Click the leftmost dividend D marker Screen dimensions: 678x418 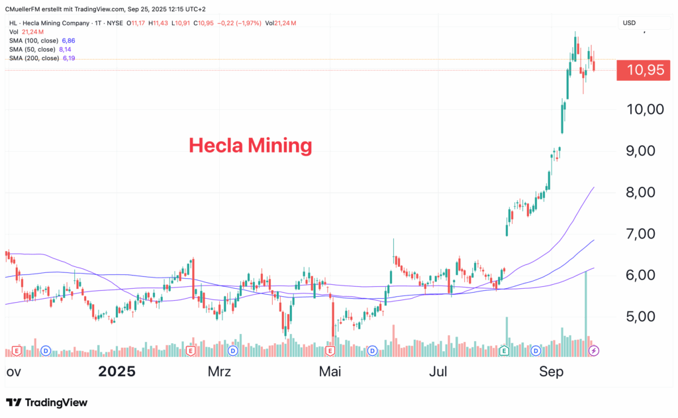coord(46,350)
